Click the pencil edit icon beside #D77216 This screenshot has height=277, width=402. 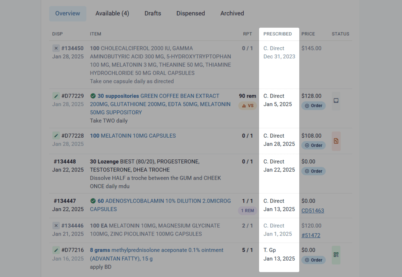(56, 250)
